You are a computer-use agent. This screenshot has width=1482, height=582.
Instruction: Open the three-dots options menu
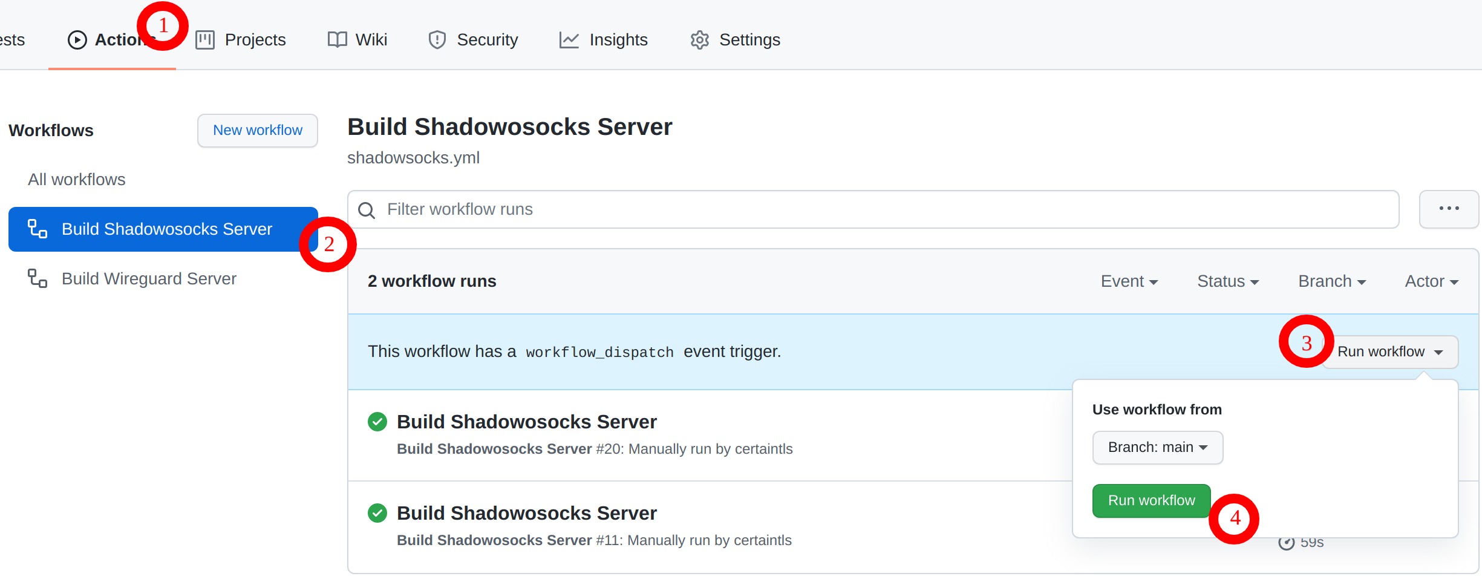[x=1449, y=209]
